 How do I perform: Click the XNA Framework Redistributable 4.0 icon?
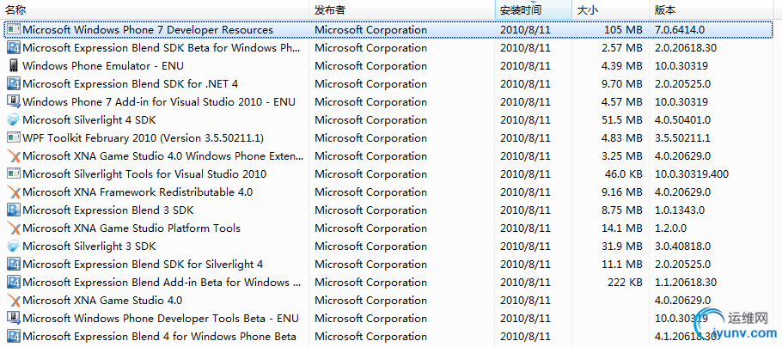14,192
